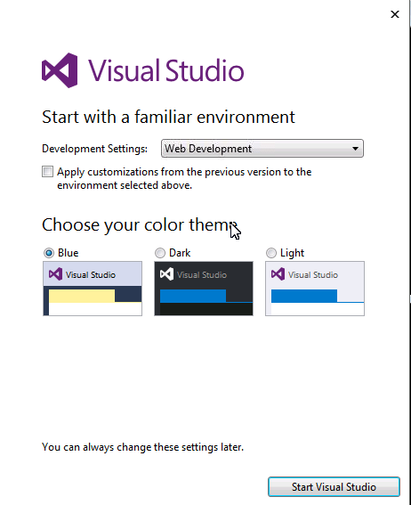Click the white Visual Studio icon in Dark preview
The width and height of the screenshot is (411, 505).
[x=166, y=274]
